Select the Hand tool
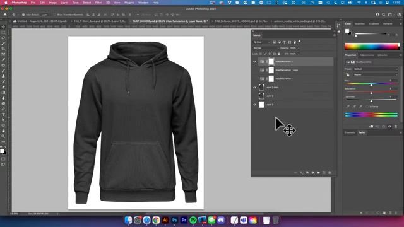 click(x=3, y=131)
